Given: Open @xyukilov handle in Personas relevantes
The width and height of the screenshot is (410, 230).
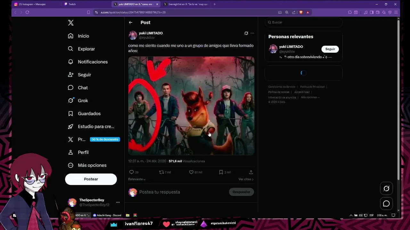Looking at the screenshot, I should click(287, 51).
